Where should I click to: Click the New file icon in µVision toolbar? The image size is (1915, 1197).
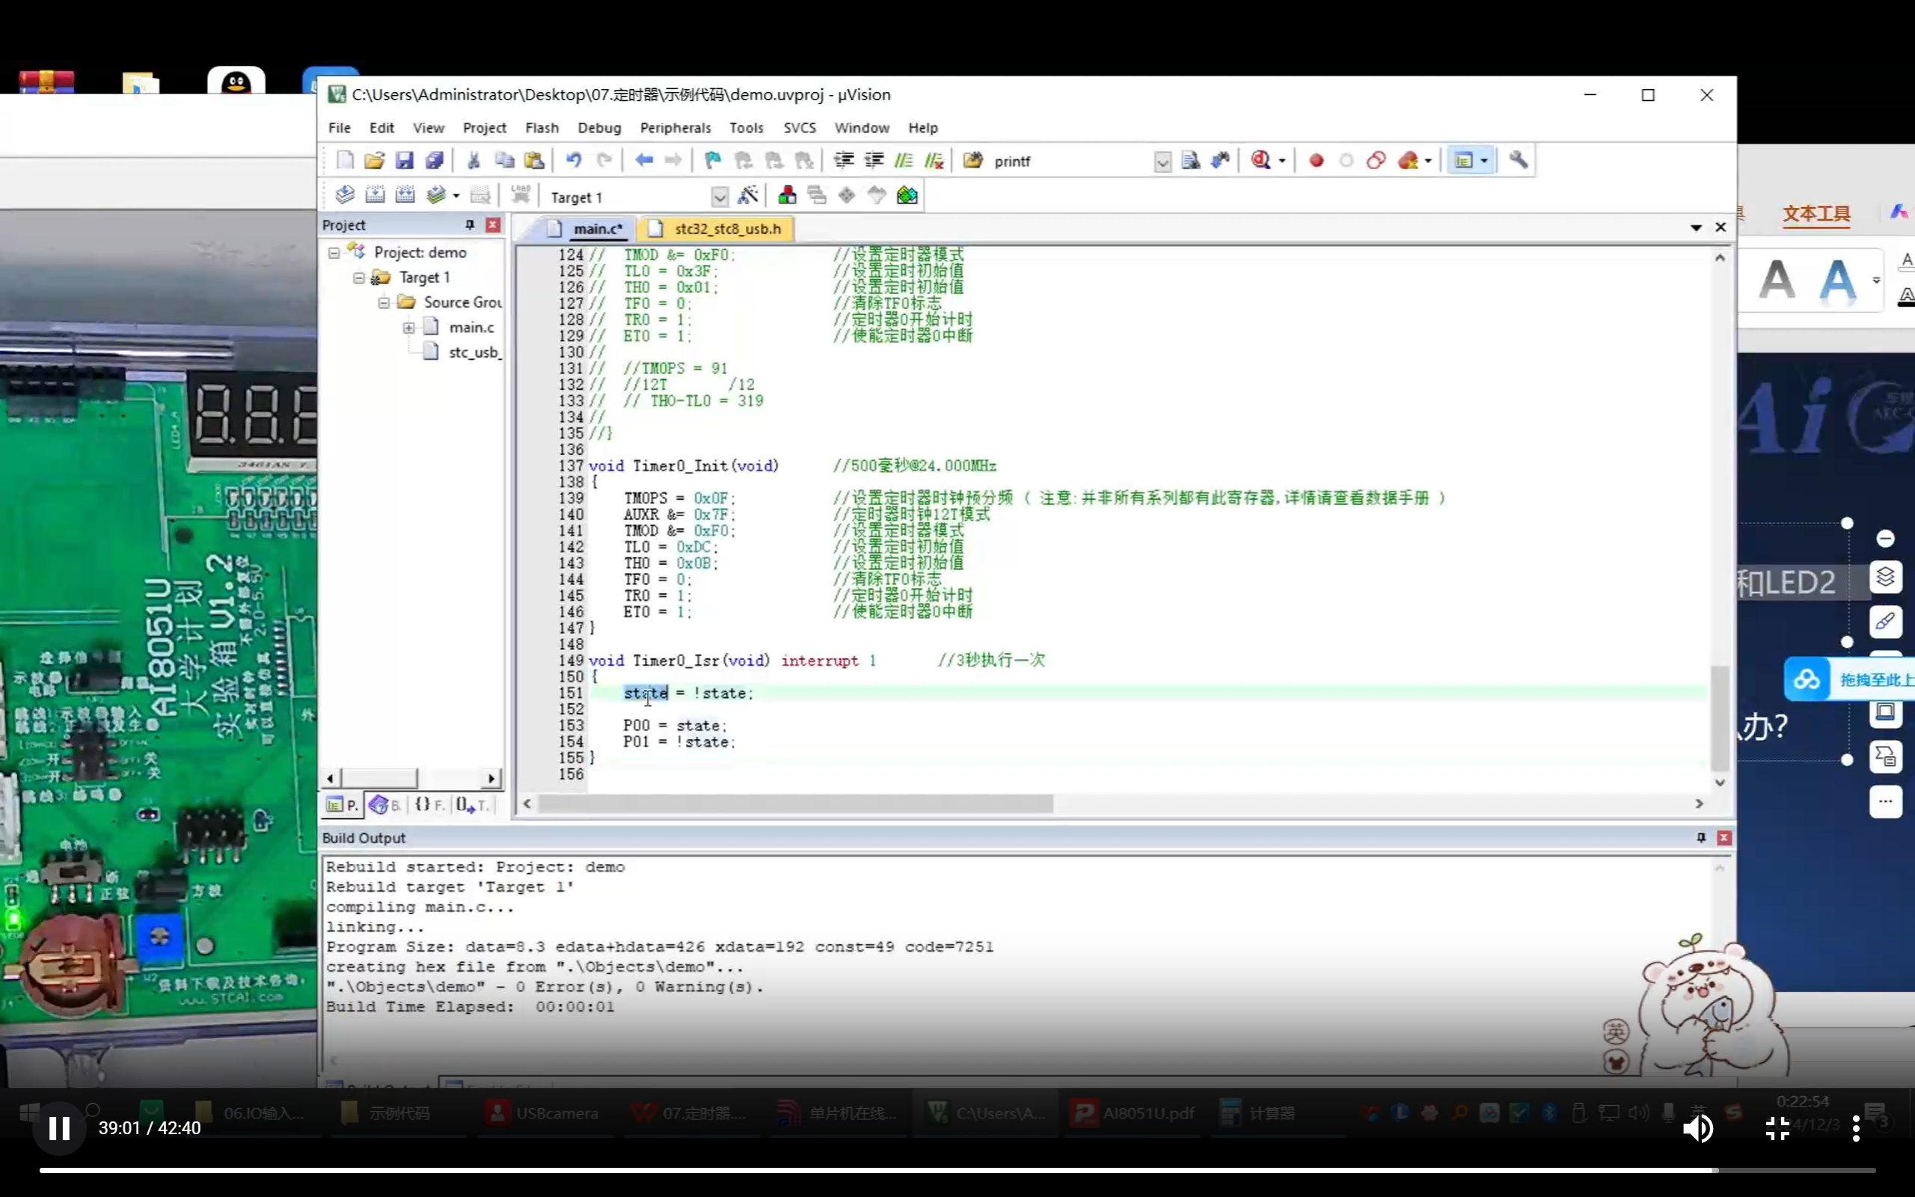(x=345, y=161)
